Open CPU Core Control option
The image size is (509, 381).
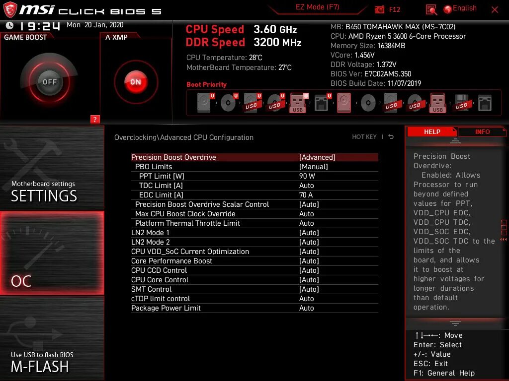point(254,280)
